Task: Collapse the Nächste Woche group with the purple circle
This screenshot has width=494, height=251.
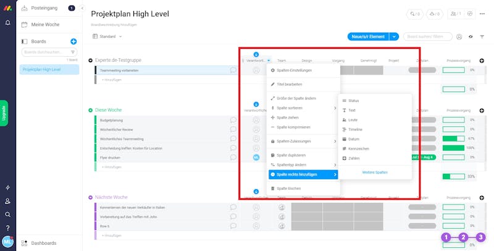Action: 91,197
